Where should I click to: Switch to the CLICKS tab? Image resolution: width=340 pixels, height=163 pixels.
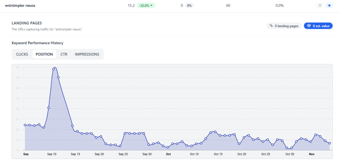[22, 54]
